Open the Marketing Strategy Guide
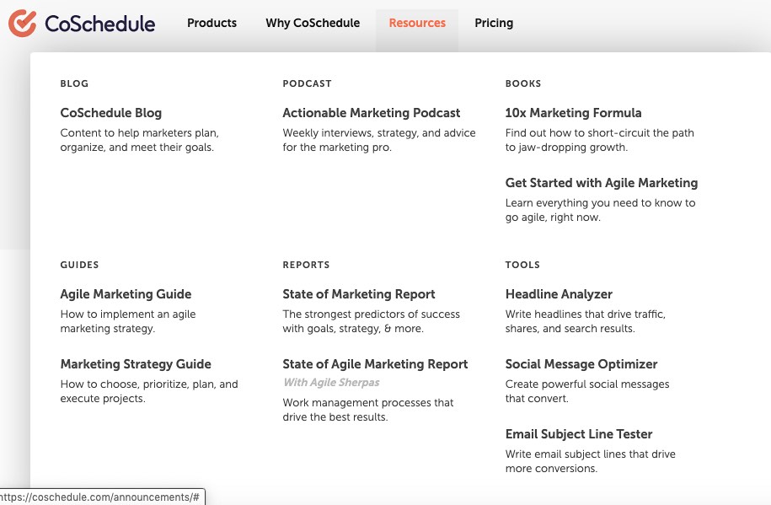The width and height of the screenshot is (771, 505). [x=136, y=363]
